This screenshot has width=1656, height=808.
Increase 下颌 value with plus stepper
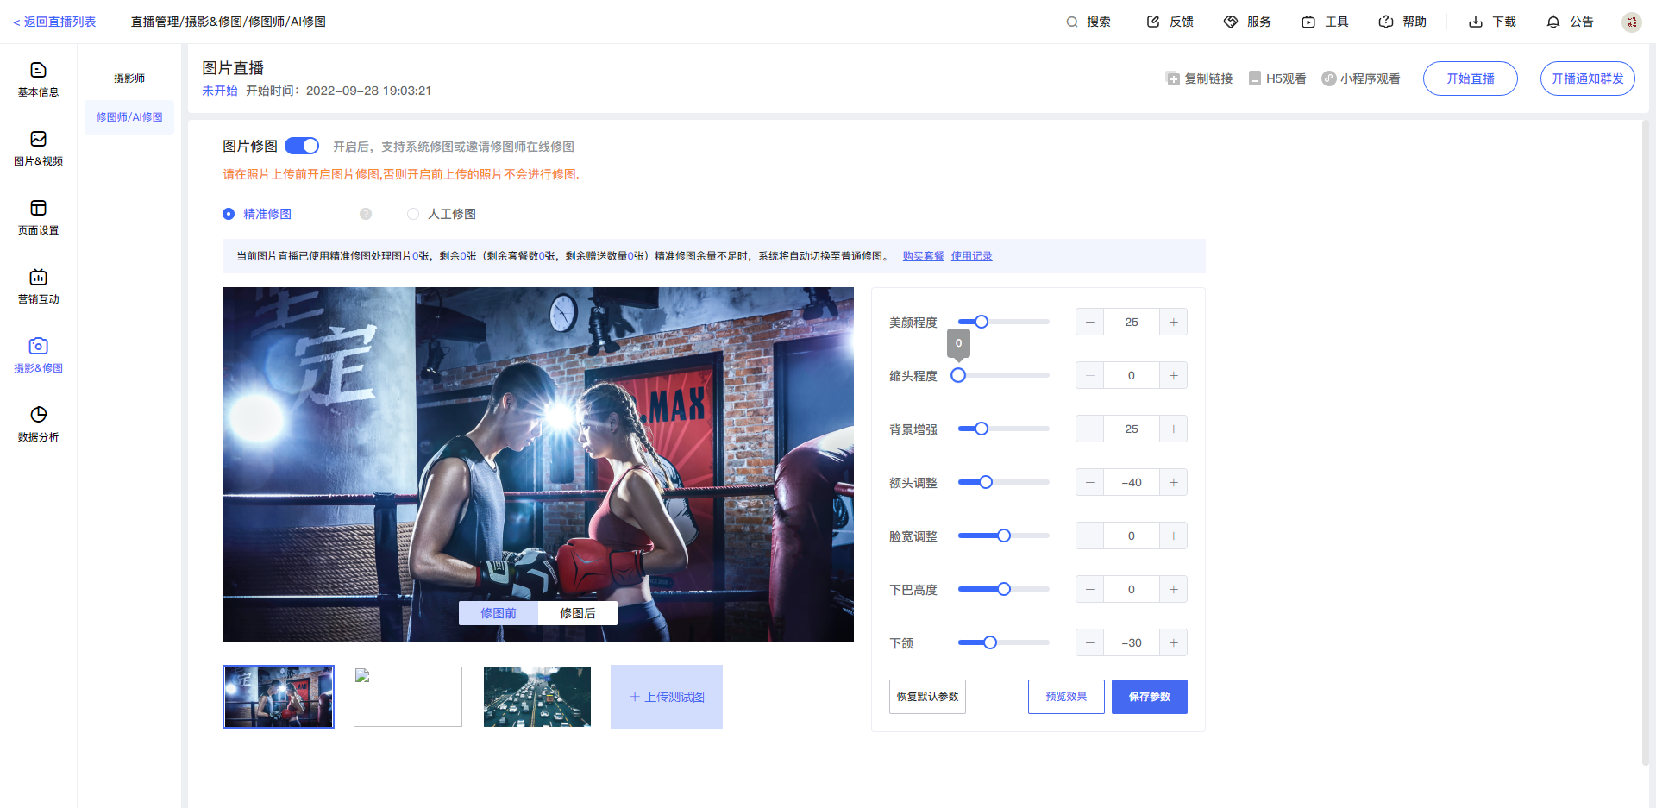pyautogui.click(x=1173, y=642)
